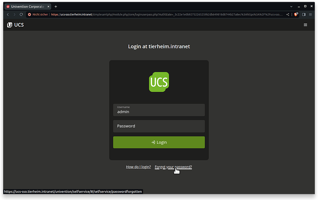Open the 'Forgot your password?' link

pos(173,167)
